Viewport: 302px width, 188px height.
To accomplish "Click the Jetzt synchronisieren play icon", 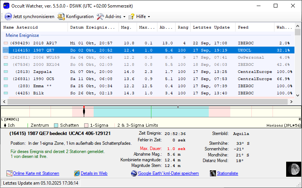I will pyautogui.click(x=8, y=17).
